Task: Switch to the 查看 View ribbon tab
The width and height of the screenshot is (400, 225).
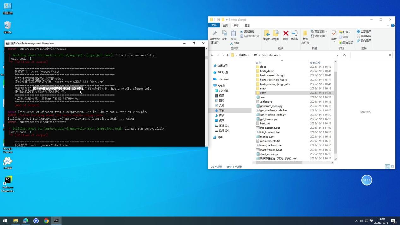Action: pyautogui.click(x=247, y=25)
